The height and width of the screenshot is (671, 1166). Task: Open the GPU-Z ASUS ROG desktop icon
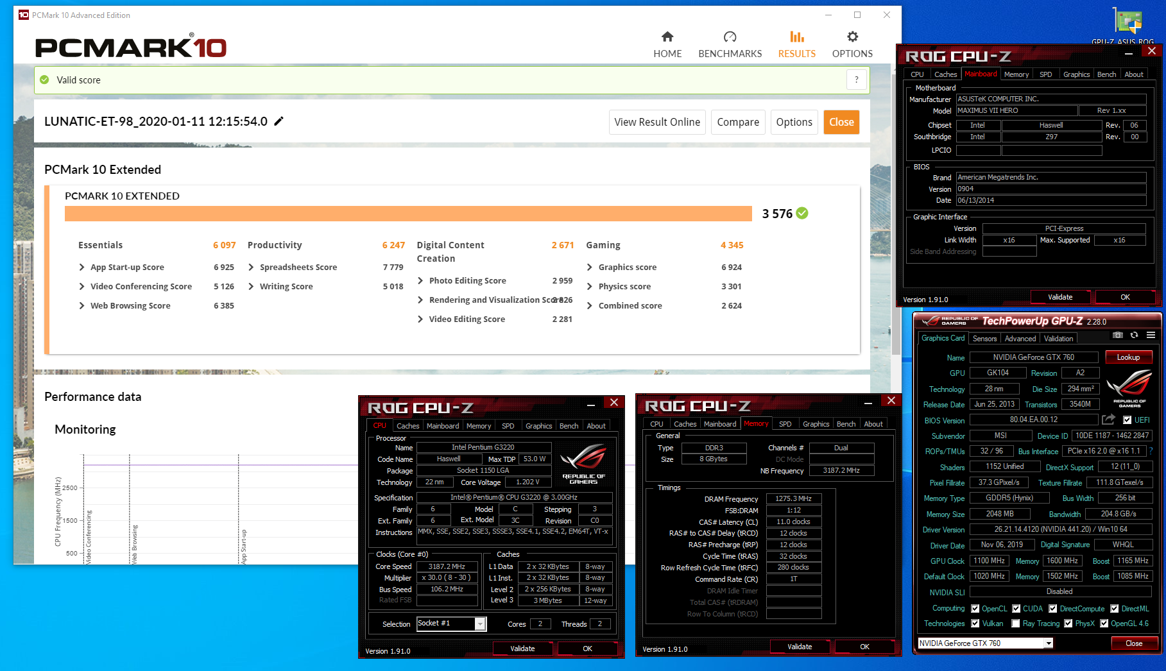click(x=1127, y=26)
